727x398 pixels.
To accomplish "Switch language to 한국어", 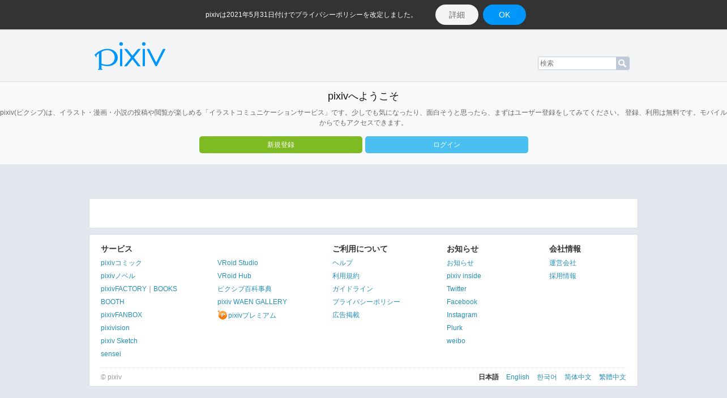I will [x=547, y=377].
